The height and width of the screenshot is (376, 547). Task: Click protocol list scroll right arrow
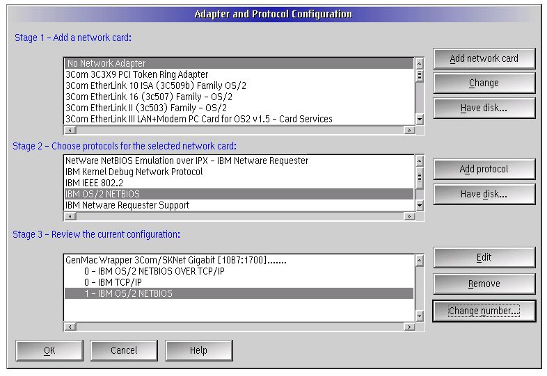point(409,216)
